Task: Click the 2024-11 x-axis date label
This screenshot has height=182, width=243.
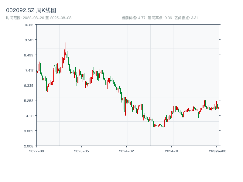Action: coord(172,151)
